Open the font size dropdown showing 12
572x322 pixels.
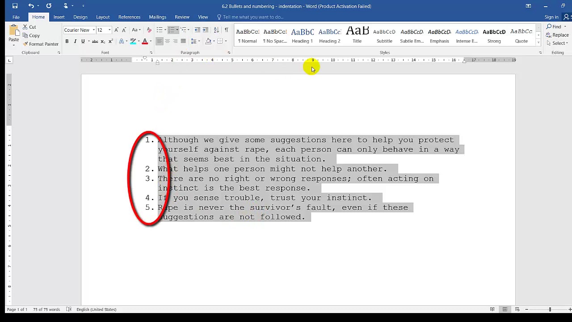click(x=109, y=30)
